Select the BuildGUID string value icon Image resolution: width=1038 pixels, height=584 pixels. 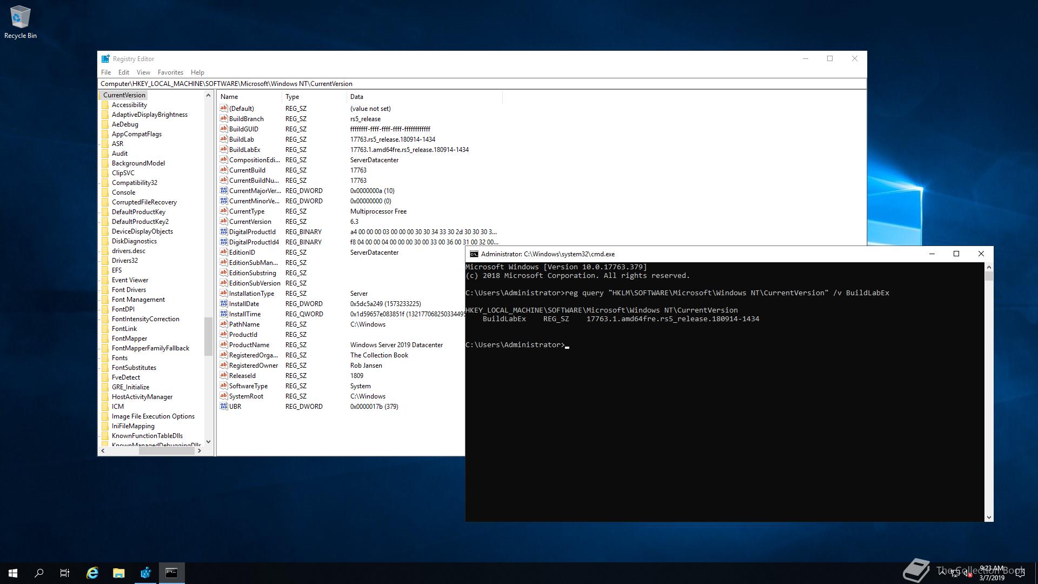224,129
